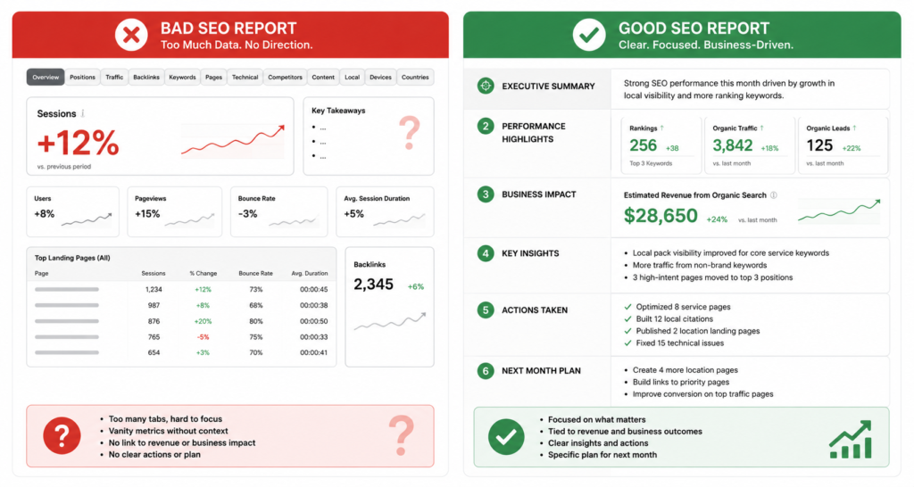Click the info icon next to Sessions

click(x=83, y=113)
